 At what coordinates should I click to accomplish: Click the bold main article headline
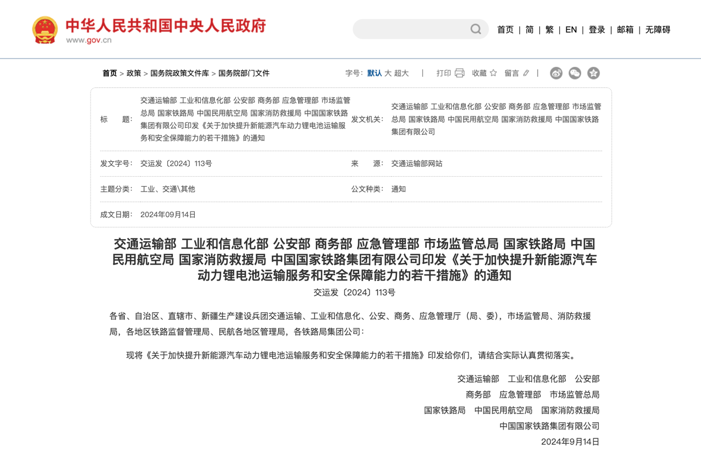pyautogui.click(x=354, y=260)
